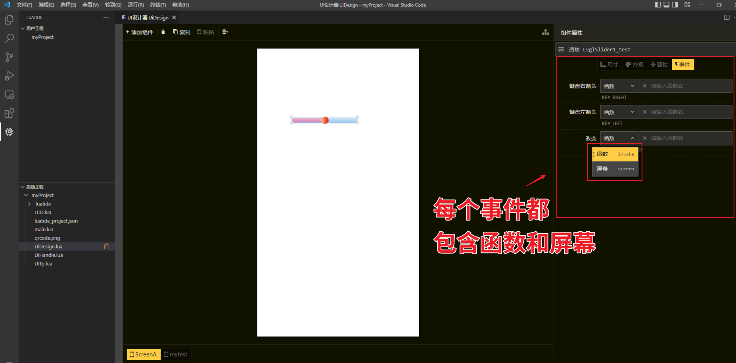Click the slider knob on the canvas

[x=325, y=120]
